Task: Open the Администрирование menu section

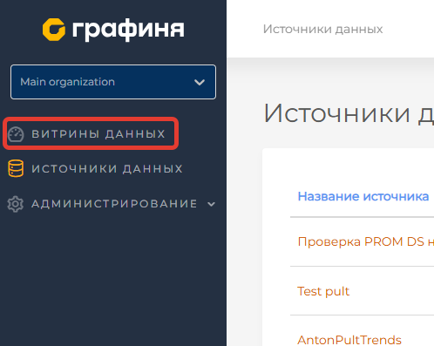Action: coord(114,204)
